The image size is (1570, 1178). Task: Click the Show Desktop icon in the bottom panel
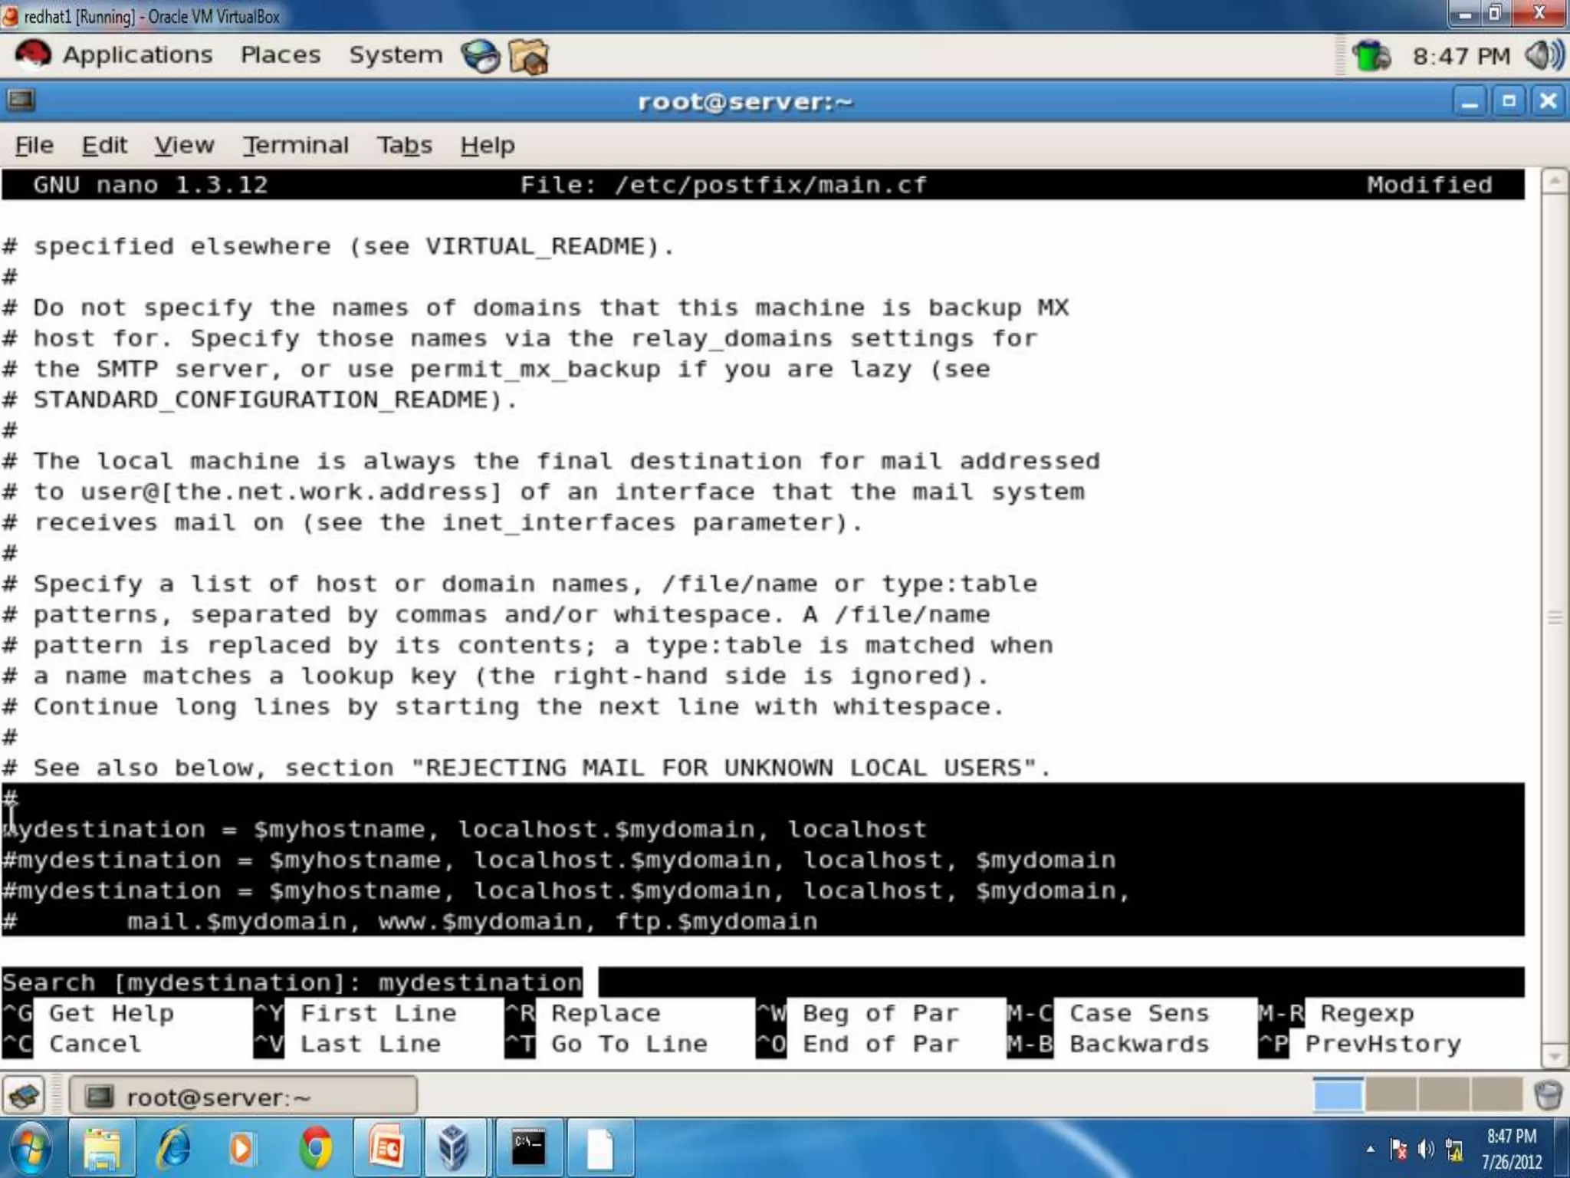pos(25,1096)
